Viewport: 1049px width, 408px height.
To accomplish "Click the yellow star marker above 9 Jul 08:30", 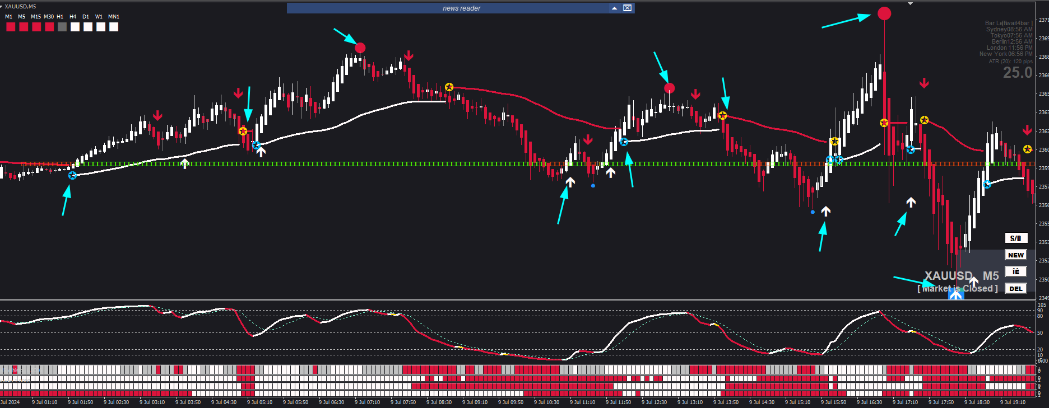I will pos(449,87).
